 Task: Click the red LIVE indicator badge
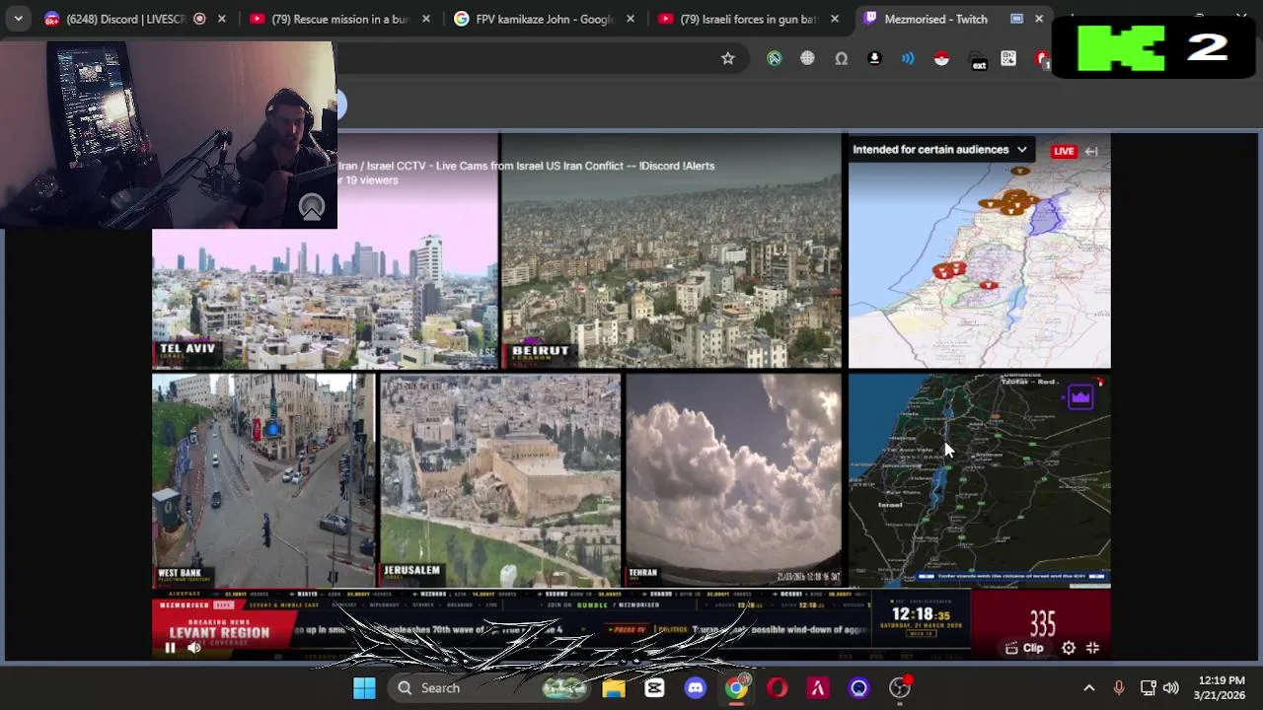point(1064,151)
